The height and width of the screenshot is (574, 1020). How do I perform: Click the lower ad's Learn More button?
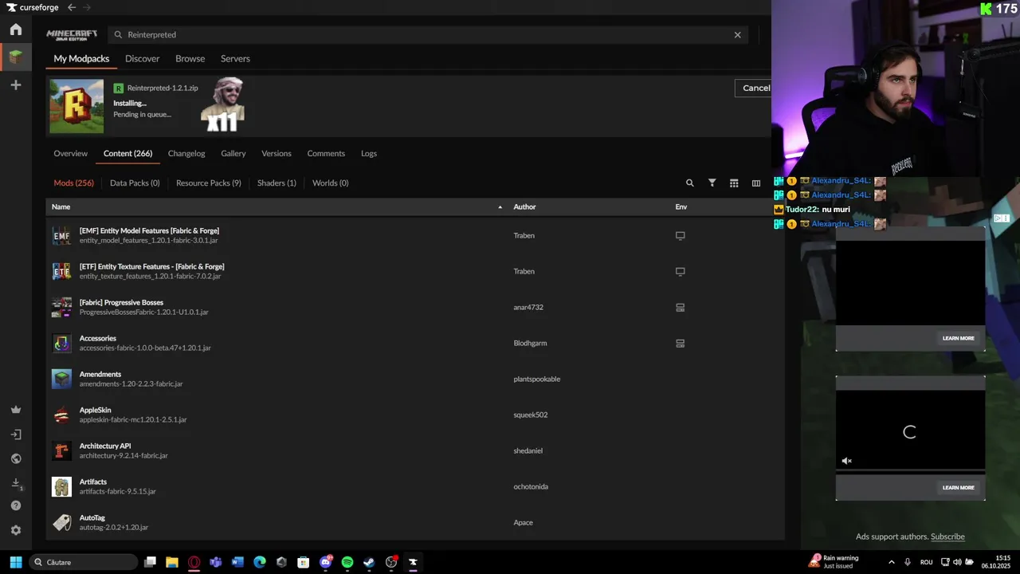pos(958,488)
